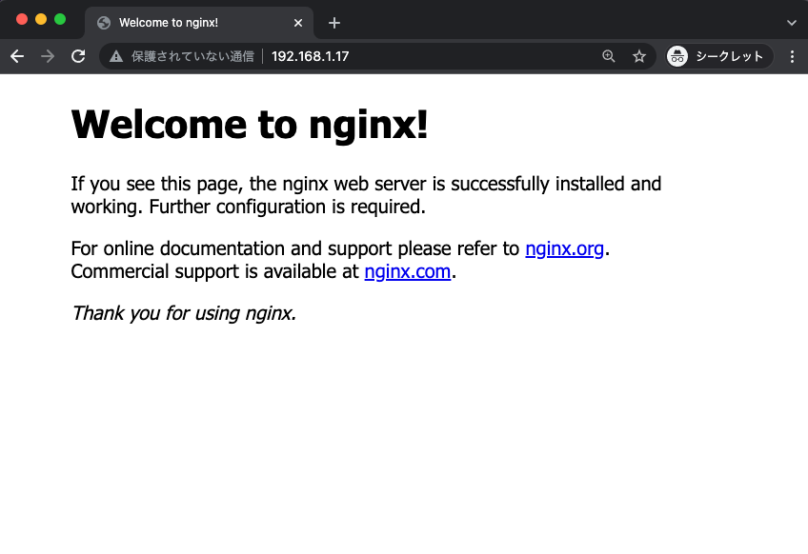Select the Welcome to nginx! tab

199,23
